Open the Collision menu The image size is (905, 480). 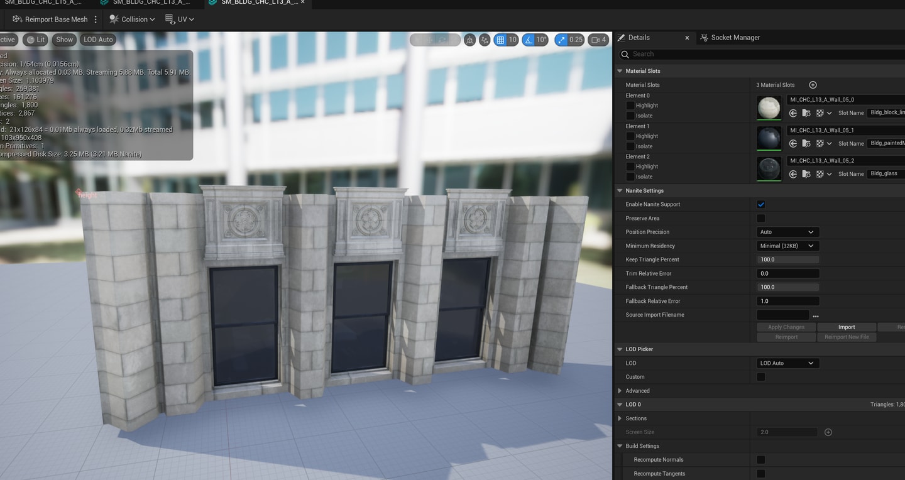pos(133,19)
